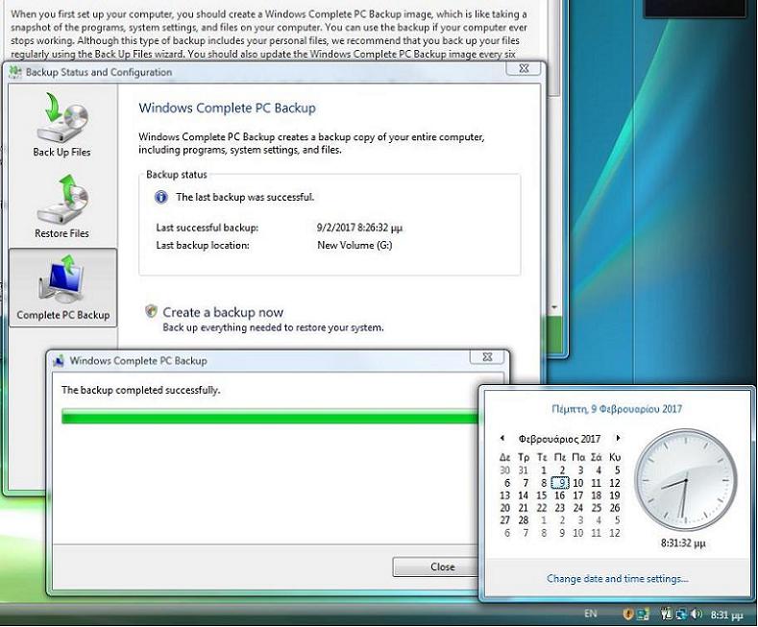Select day 10 in the current-month row of 9

point(578,483)
